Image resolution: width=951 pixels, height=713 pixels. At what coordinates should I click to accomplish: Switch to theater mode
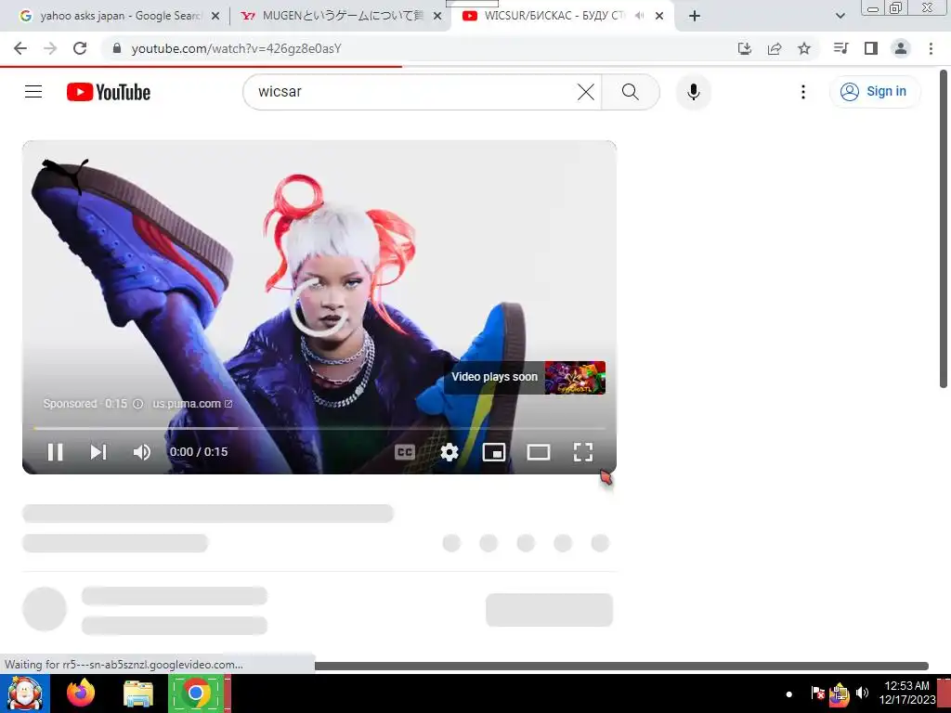538,452
